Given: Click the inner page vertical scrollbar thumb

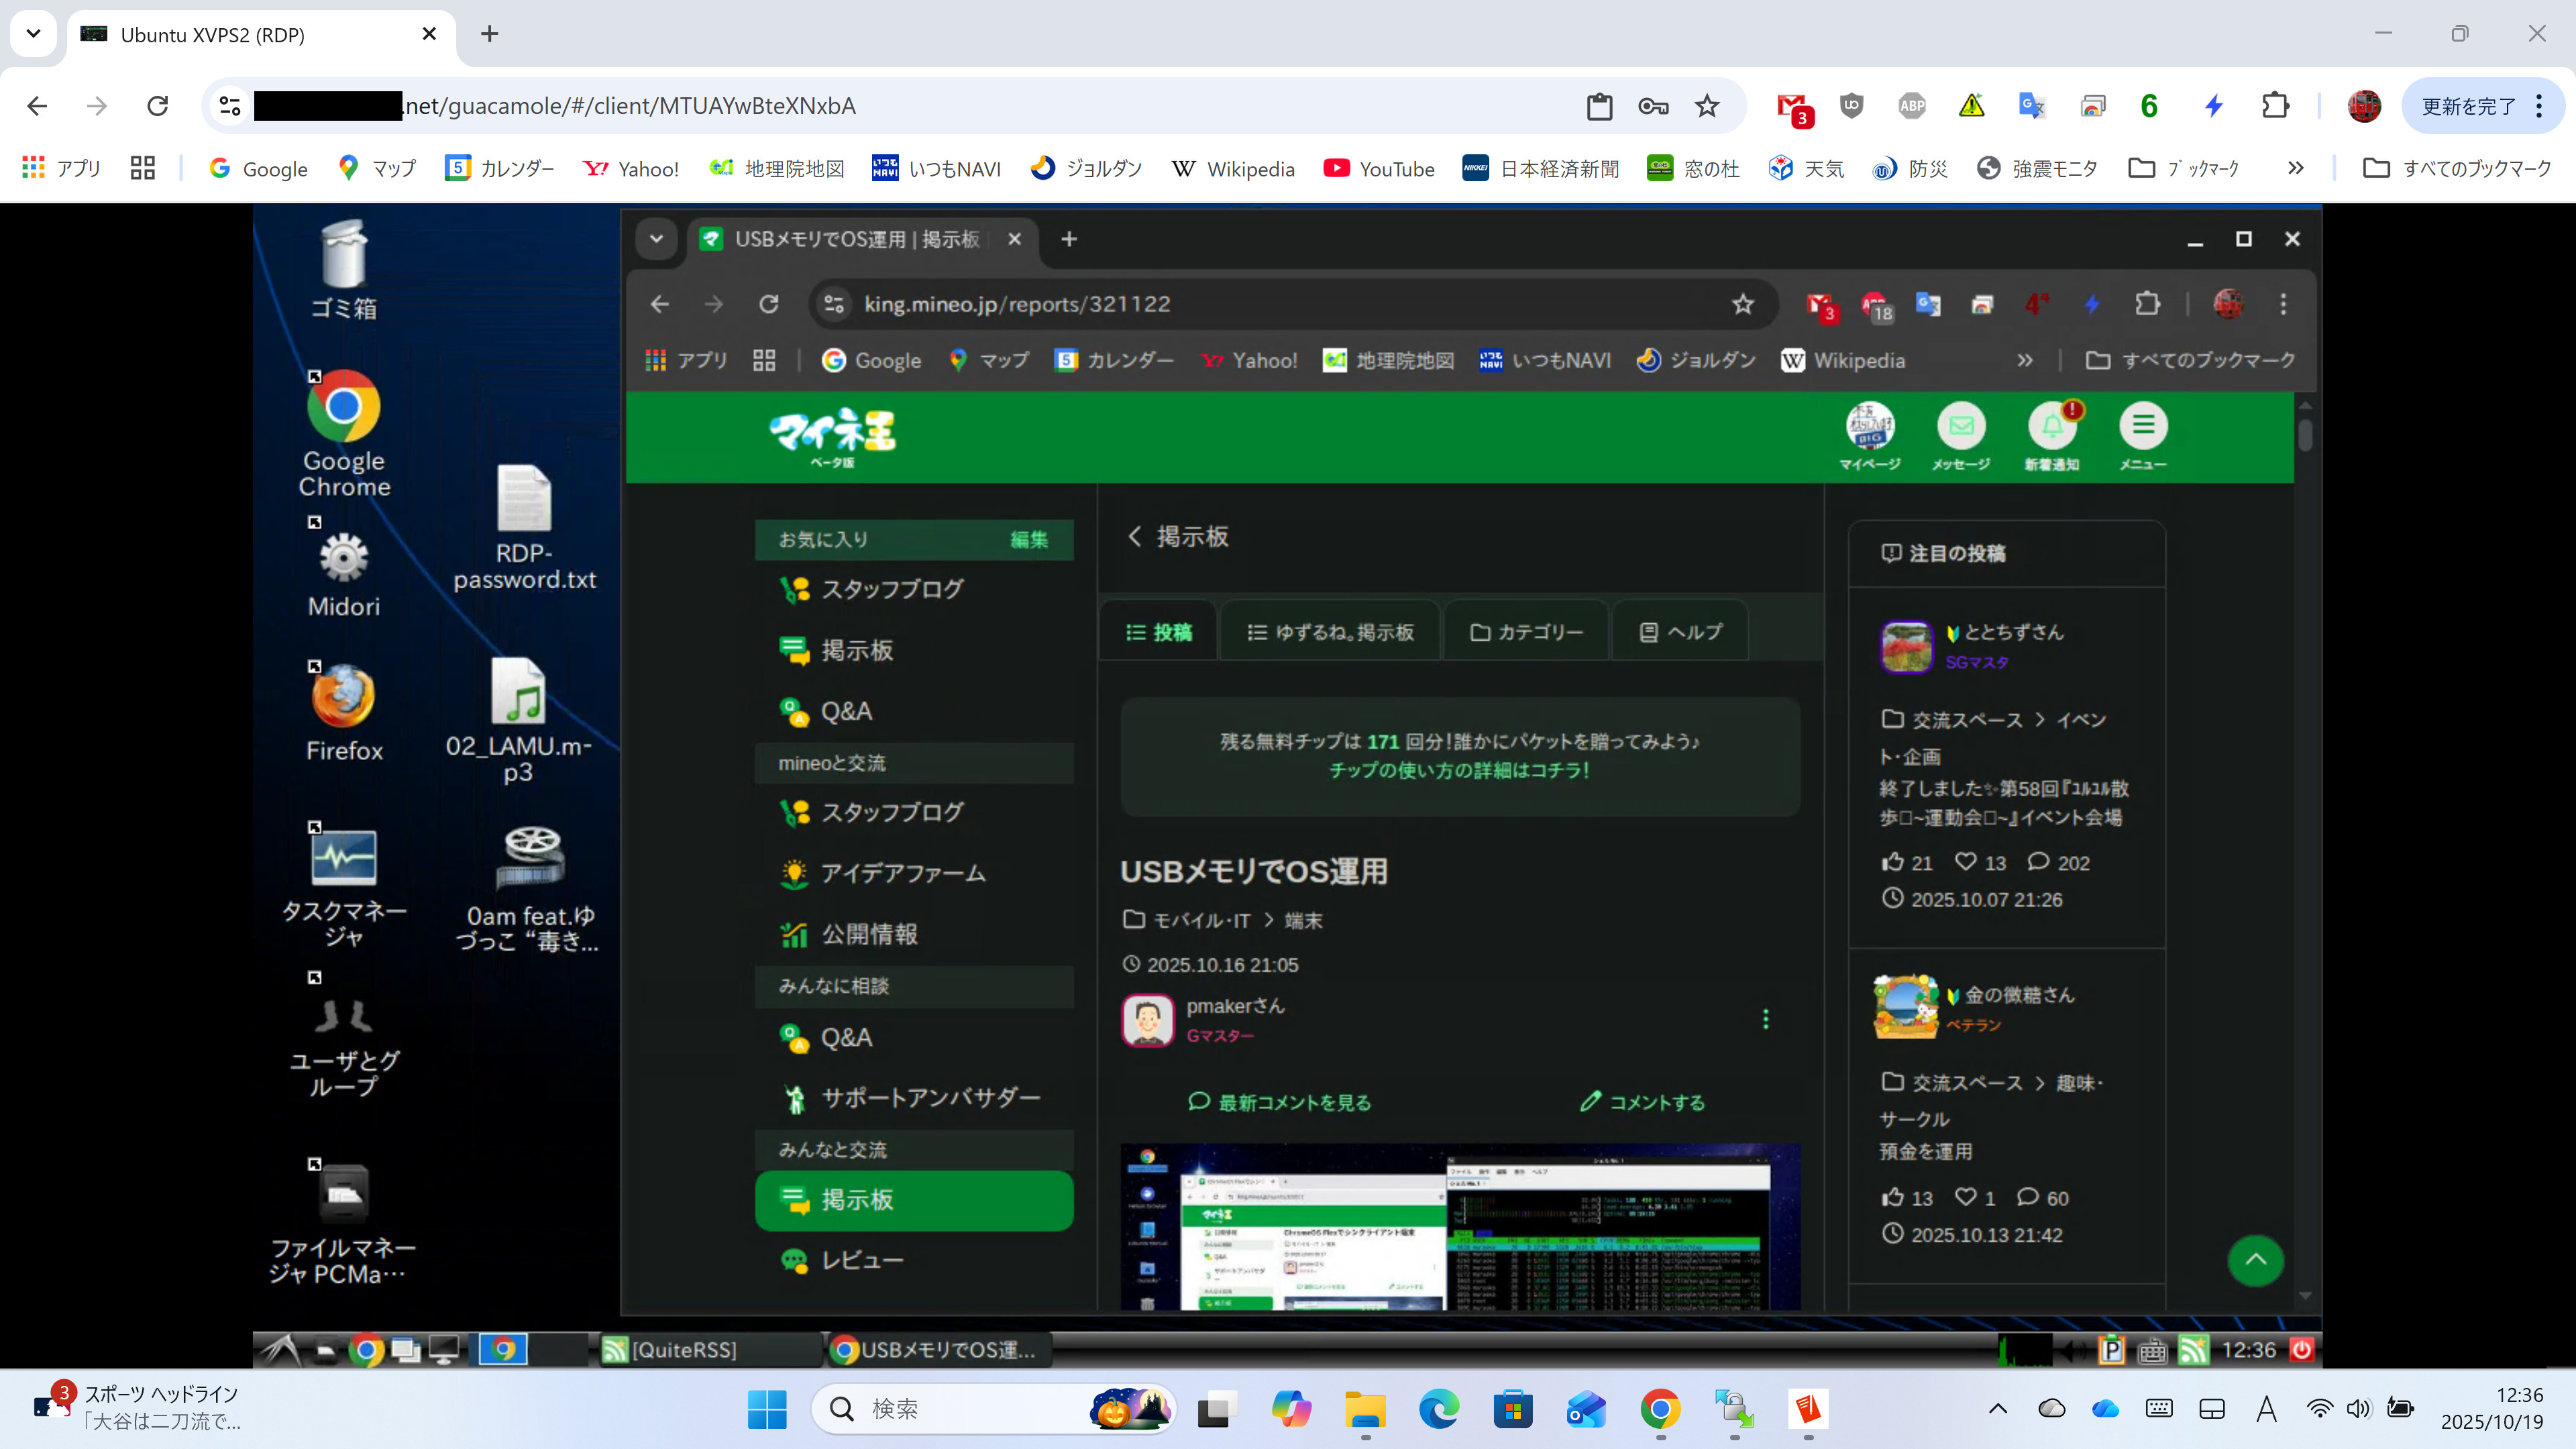Looking at the screenshot, I should pos(2305,435).
